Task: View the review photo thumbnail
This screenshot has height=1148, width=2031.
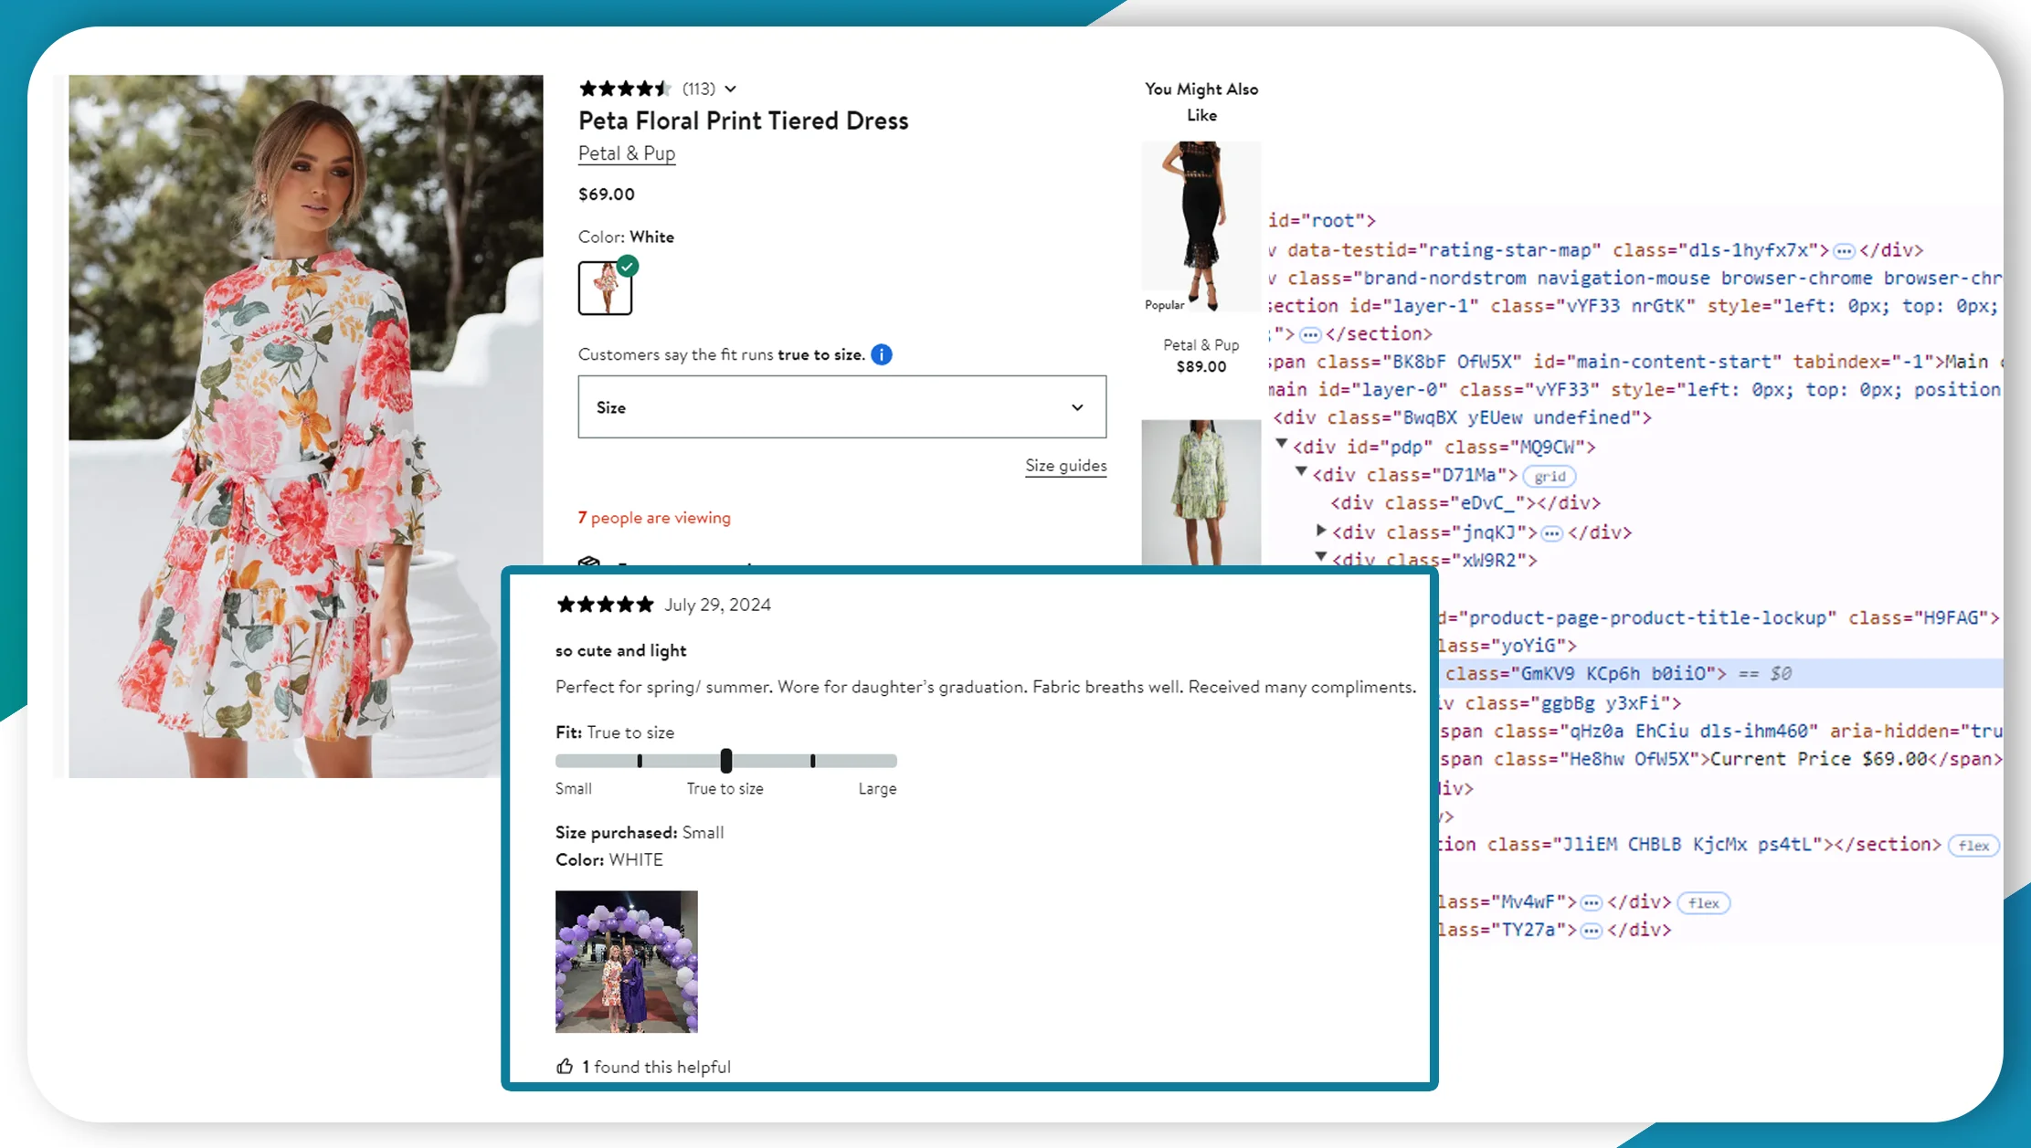Action: [627, 961]
